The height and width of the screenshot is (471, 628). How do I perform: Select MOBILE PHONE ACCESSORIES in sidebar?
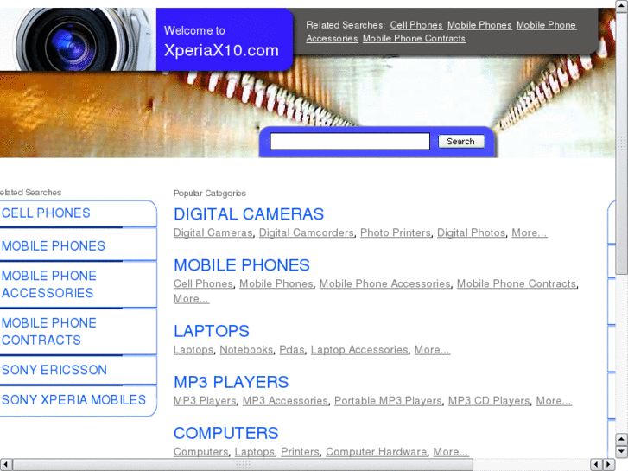pos(49,284)
